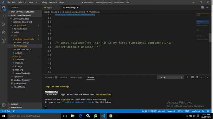This screenshot has width=213, height=119.
Task: Click Spaces: 4 indentation setting
Action: (x=171, y=111)
